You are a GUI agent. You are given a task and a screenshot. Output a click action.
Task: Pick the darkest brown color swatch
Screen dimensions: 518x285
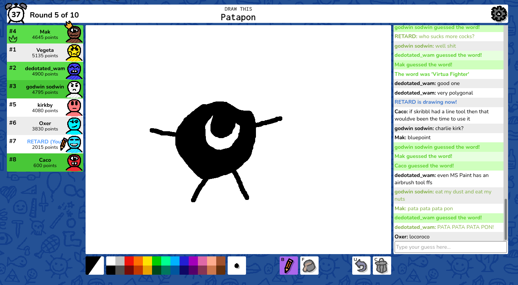coord(221,270)
